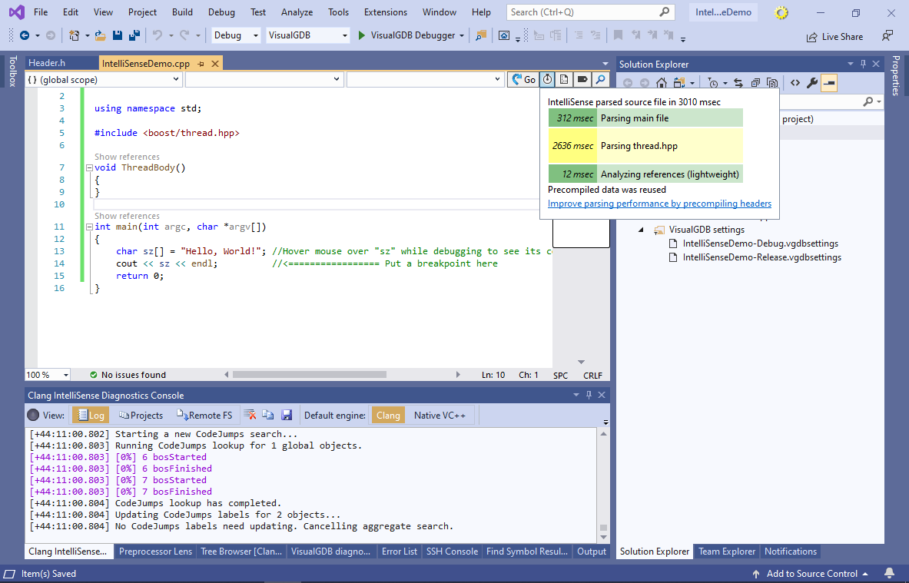Open the VisualGDB Debugger dropdown arrow
909x583 pixels.
click(462, 36)
